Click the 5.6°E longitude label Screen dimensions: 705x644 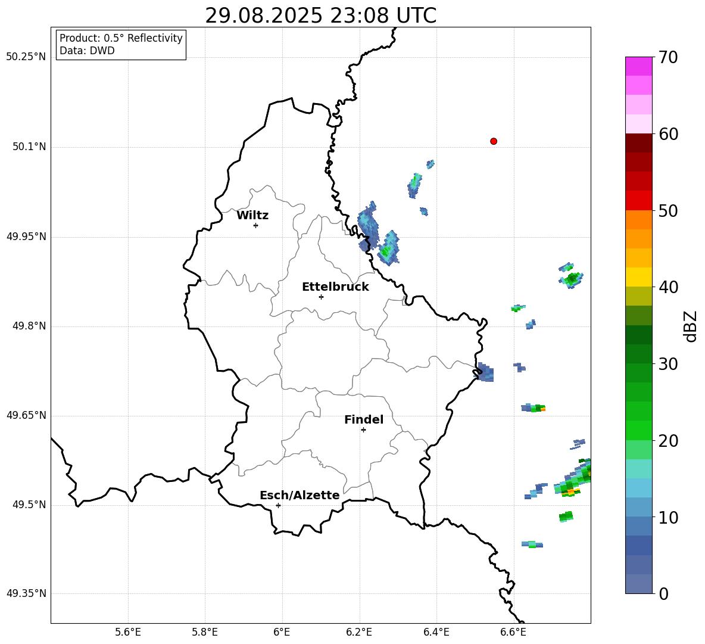[128, 633]
